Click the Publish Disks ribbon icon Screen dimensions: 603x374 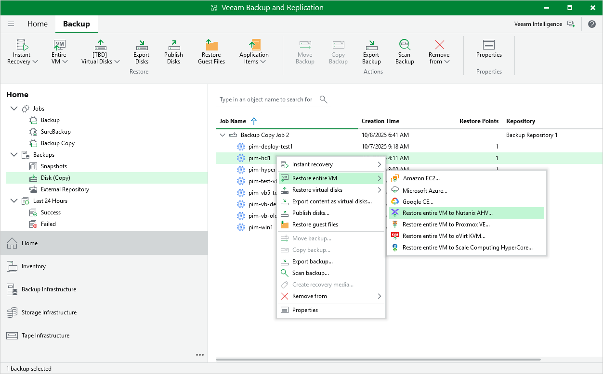[x=173, y=45]
